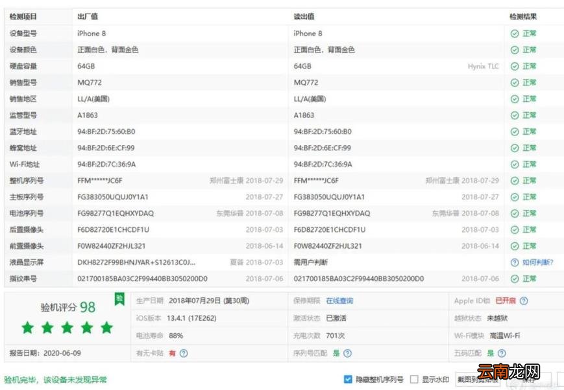Click the red 已开启 Apple ID lock status

506,301
